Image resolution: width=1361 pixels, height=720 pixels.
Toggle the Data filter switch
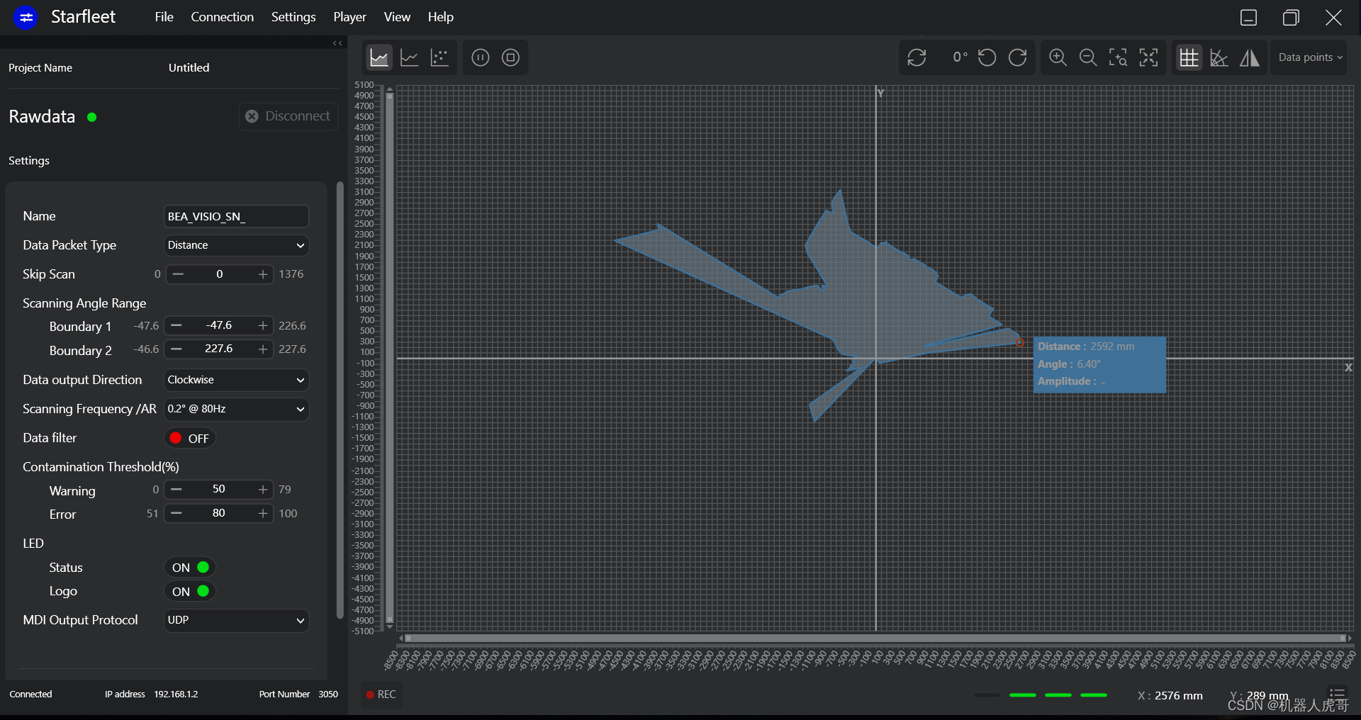pos(190,439)
